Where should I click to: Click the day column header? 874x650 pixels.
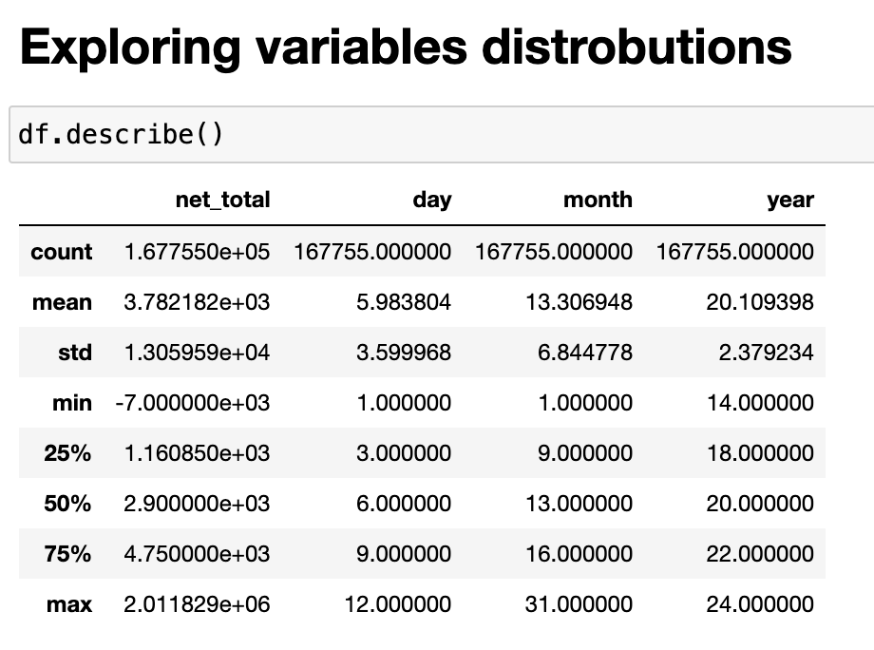(432, 200)
